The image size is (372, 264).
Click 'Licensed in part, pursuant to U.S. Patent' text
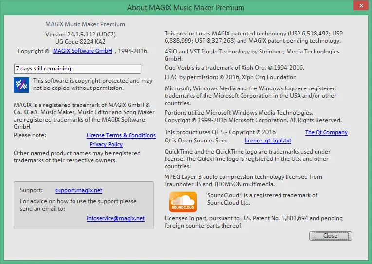click(254, 222)
